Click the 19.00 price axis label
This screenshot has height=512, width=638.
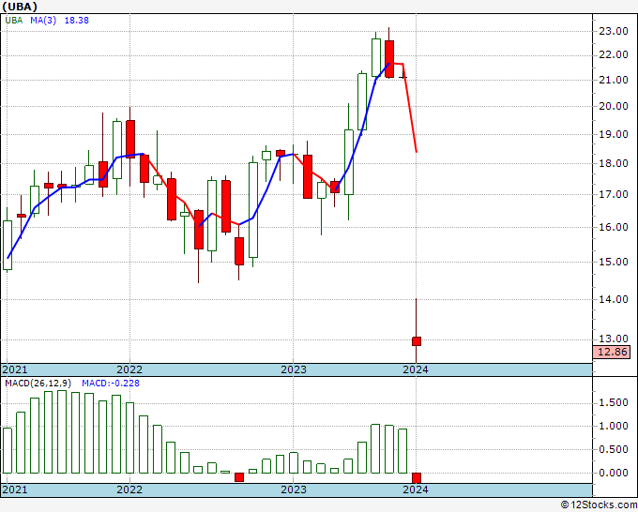pyautogui.click(x=613, y=134)
